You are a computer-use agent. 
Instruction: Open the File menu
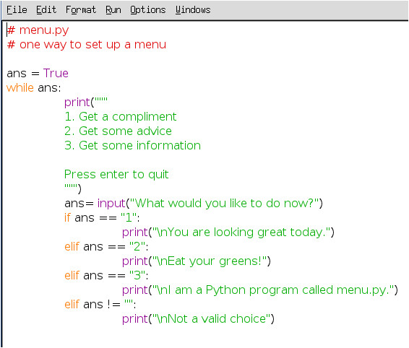tap(17, 10)
